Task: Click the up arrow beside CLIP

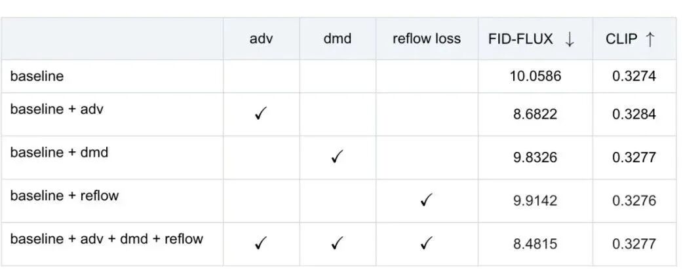Action: pyautogui.click(x=650, y=39)
